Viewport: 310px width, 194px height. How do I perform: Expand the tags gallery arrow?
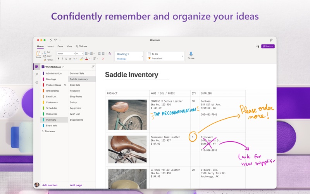[183, 56]
